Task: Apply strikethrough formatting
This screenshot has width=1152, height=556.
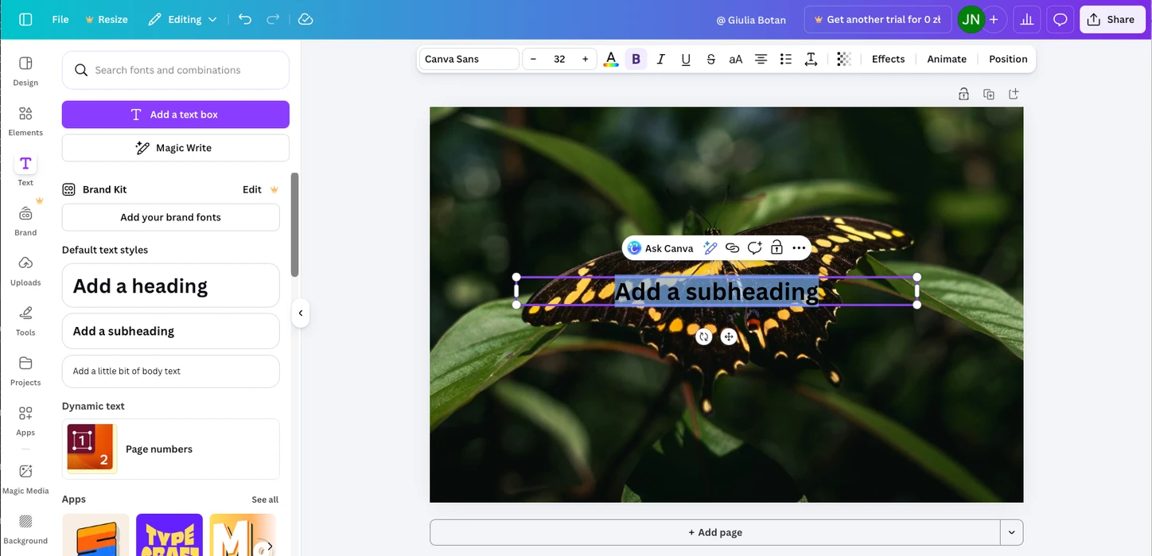Action: pos(710,58)
